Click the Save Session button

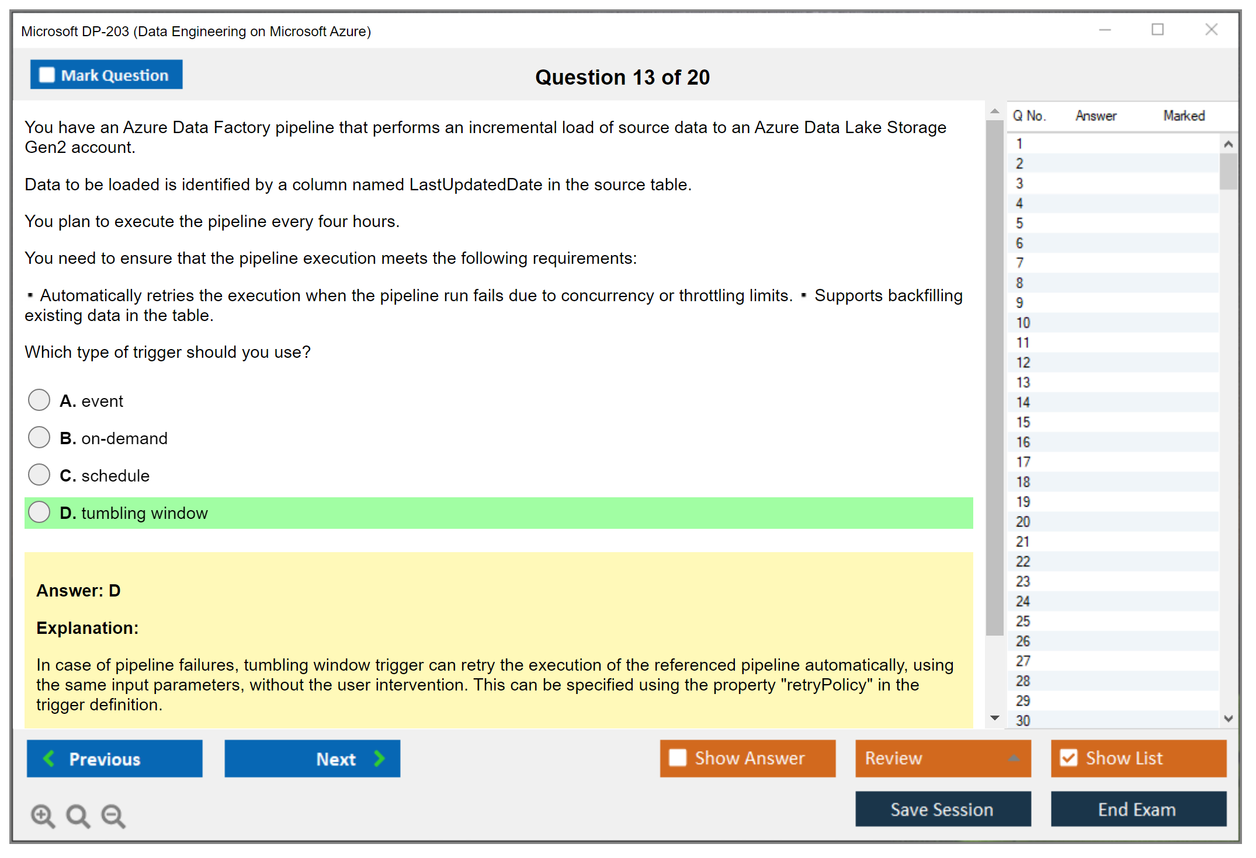pyautogui.click(x=942, y=809)
